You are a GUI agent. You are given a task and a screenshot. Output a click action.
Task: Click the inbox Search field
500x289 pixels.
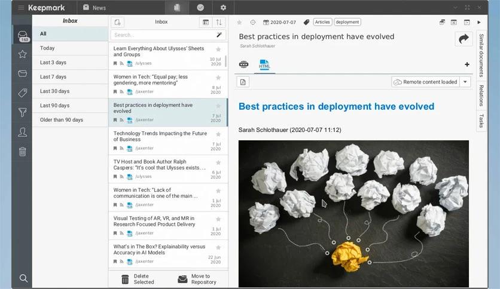161,35
